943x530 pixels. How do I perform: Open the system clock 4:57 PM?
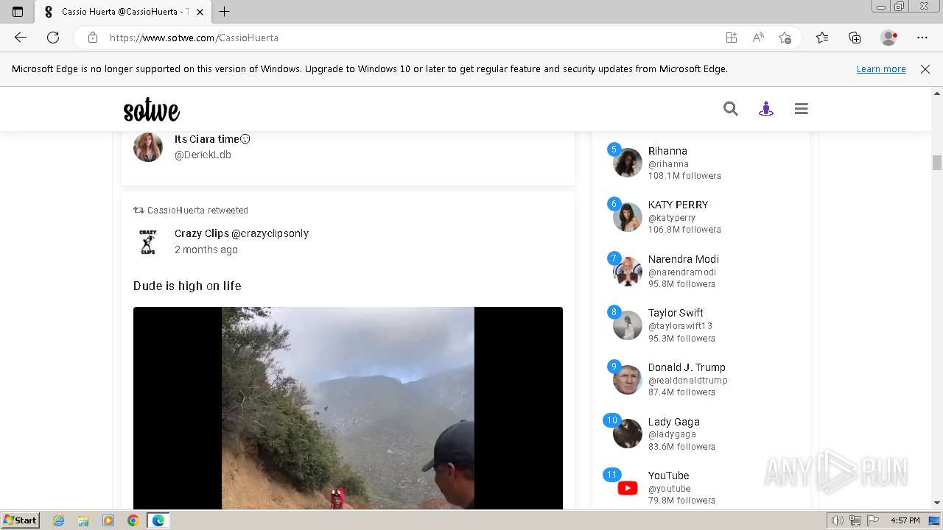(x=905, y=520)
